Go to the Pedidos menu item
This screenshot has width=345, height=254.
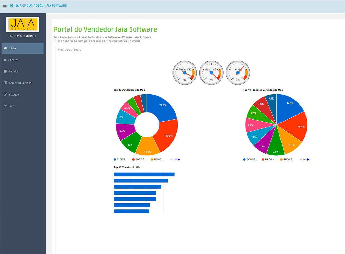coord(23,71)
